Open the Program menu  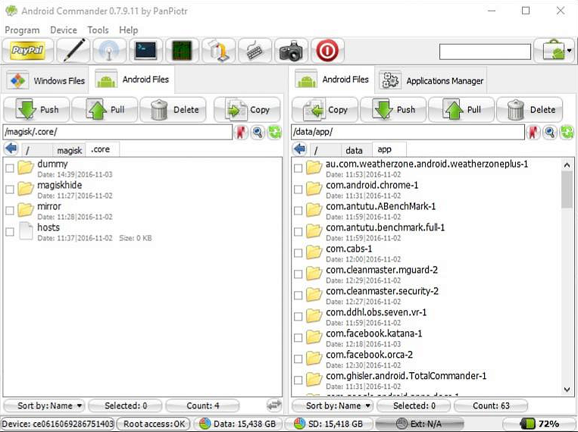22,30
